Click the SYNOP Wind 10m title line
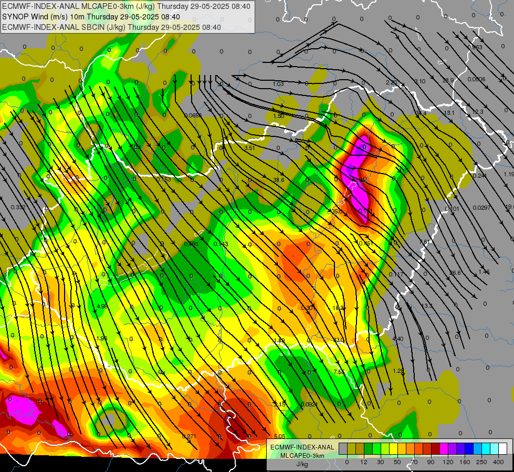This screenshot has height=472, width=514. coord(91,17)
